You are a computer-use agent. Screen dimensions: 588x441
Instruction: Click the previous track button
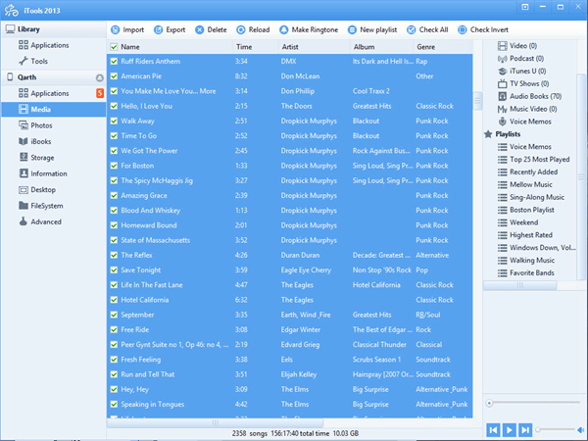coord(493,430)
